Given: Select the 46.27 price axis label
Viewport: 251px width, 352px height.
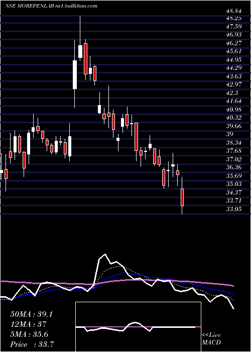Looking at the screenshot, I should click(233, 43).
